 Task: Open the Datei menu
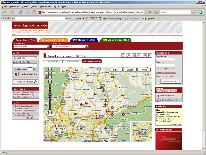4,7
